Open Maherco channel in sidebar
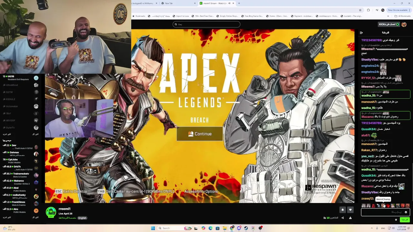The image size is (413, 232). 20,182
